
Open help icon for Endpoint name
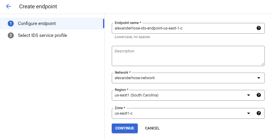click(258, 28)
